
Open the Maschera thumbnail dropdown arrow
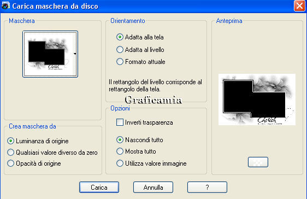pyautogui.click(x=75, y=54)
